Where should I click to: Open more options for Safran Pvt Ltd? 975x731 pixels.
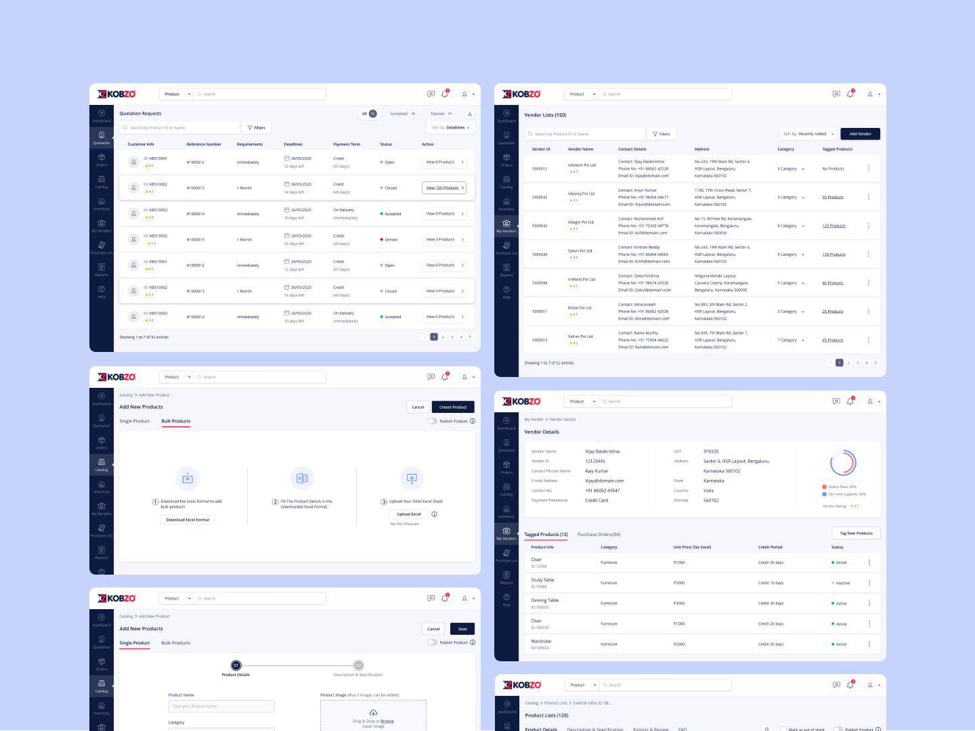tap(869, 340)
